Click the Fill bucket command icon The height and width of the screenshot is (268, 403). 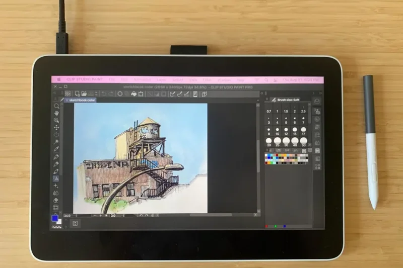point(134,94)
